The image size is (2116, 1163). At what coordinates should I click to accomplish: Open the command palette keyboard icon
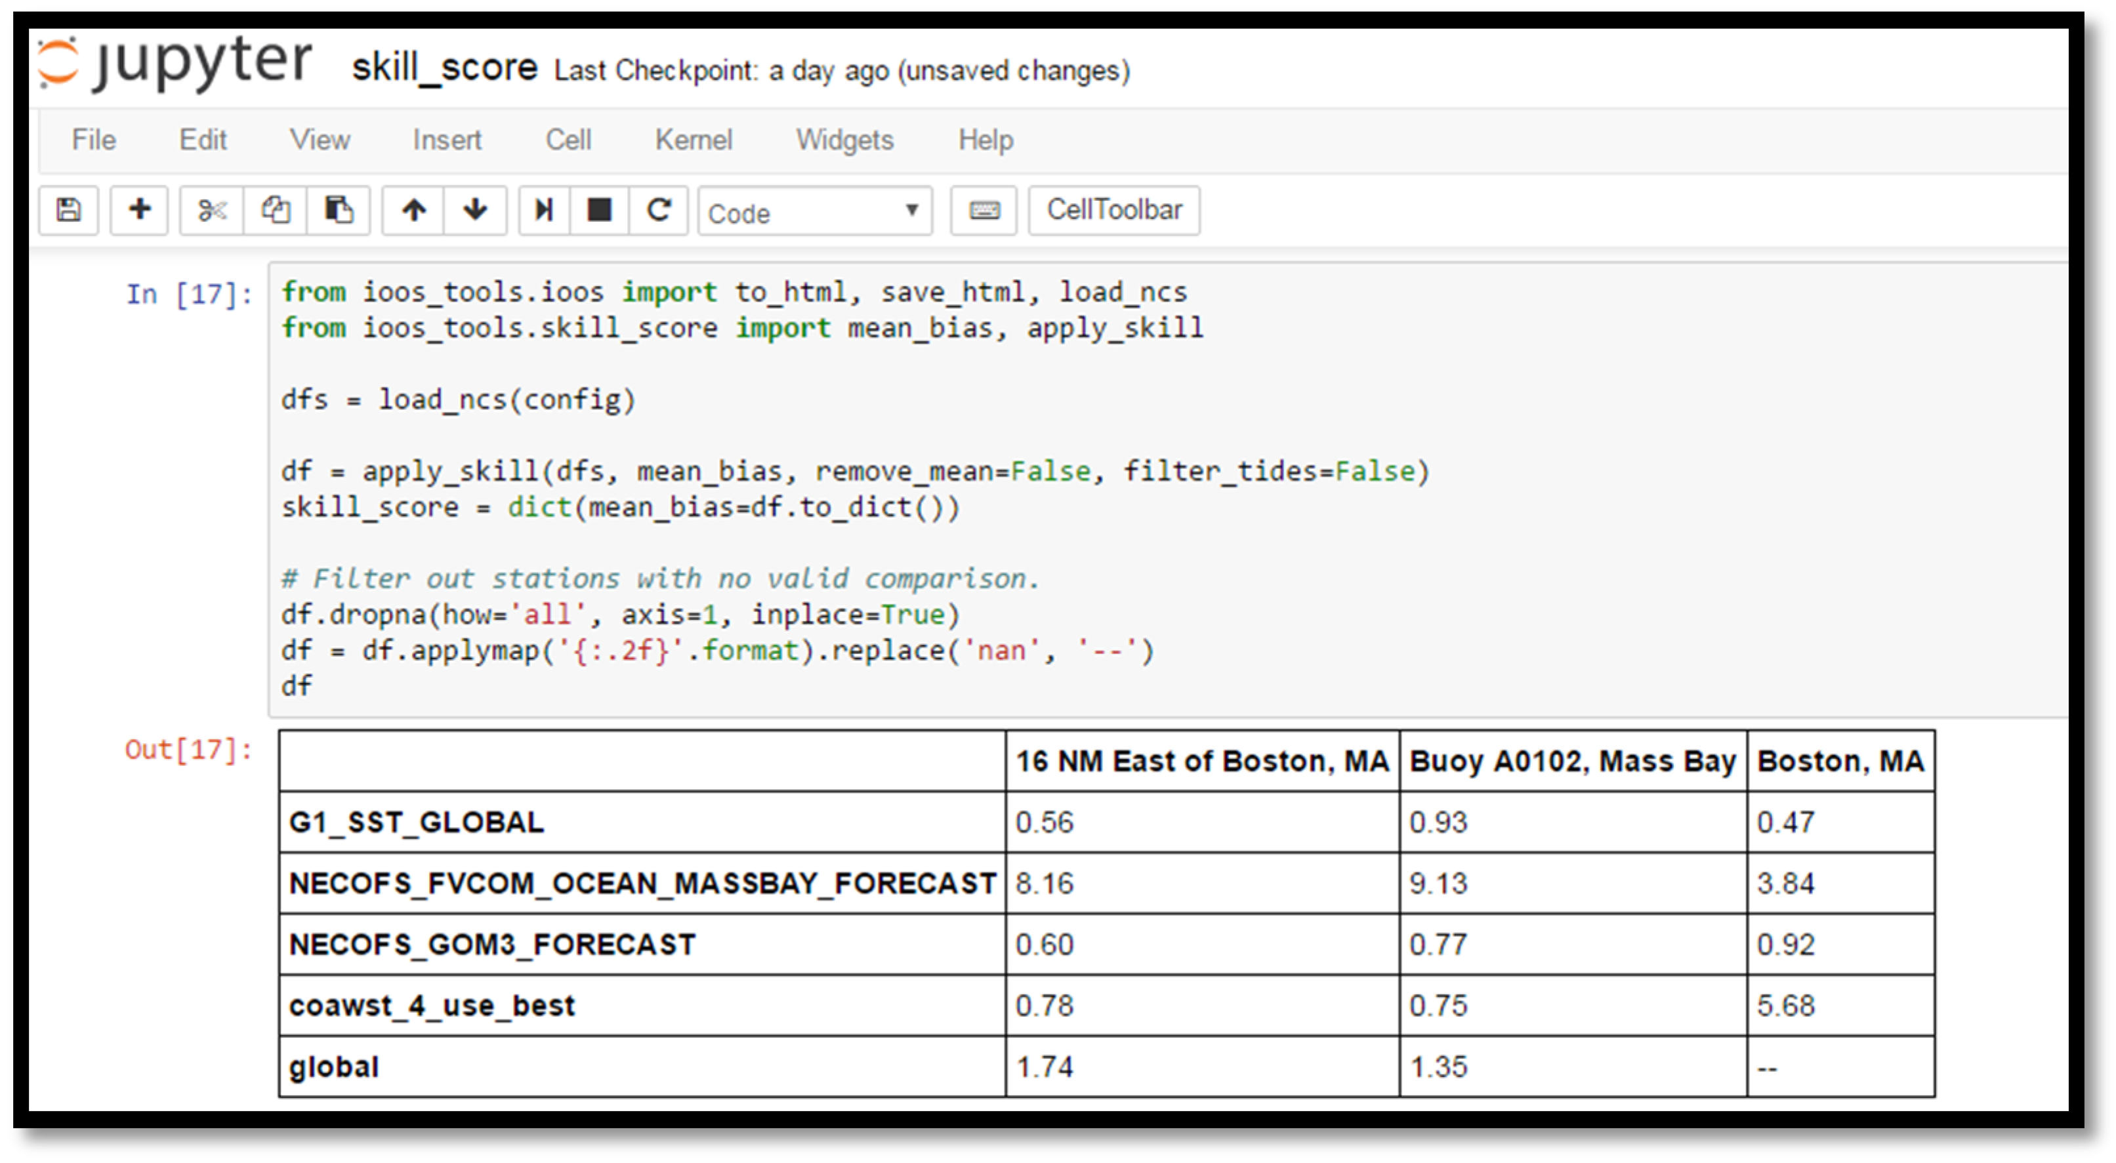coord(984,211)
